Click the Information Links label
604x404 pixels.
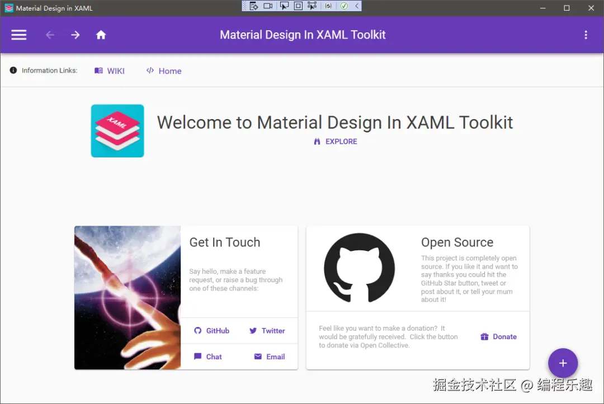(x=49, y=70)
